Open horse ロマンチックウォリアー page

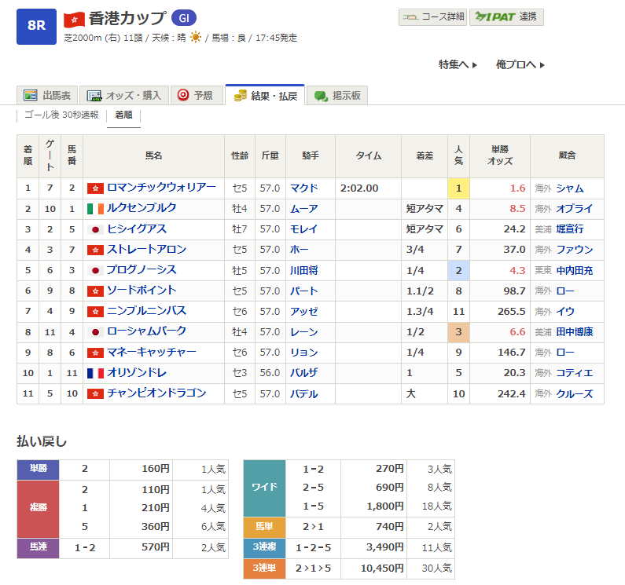pos(160,188)
